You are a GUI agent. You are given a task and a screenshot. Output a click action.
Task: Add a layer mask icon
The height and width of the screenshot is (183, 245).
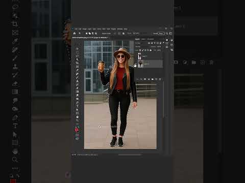click(x=145, y=79)
